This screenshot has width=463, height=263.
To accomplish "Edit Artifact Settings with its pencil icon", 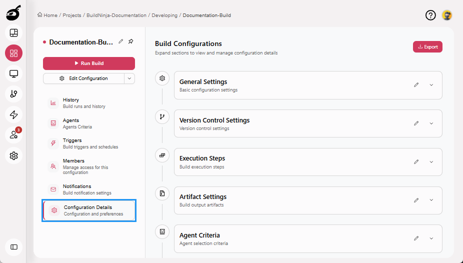I will tap(416, 200).
